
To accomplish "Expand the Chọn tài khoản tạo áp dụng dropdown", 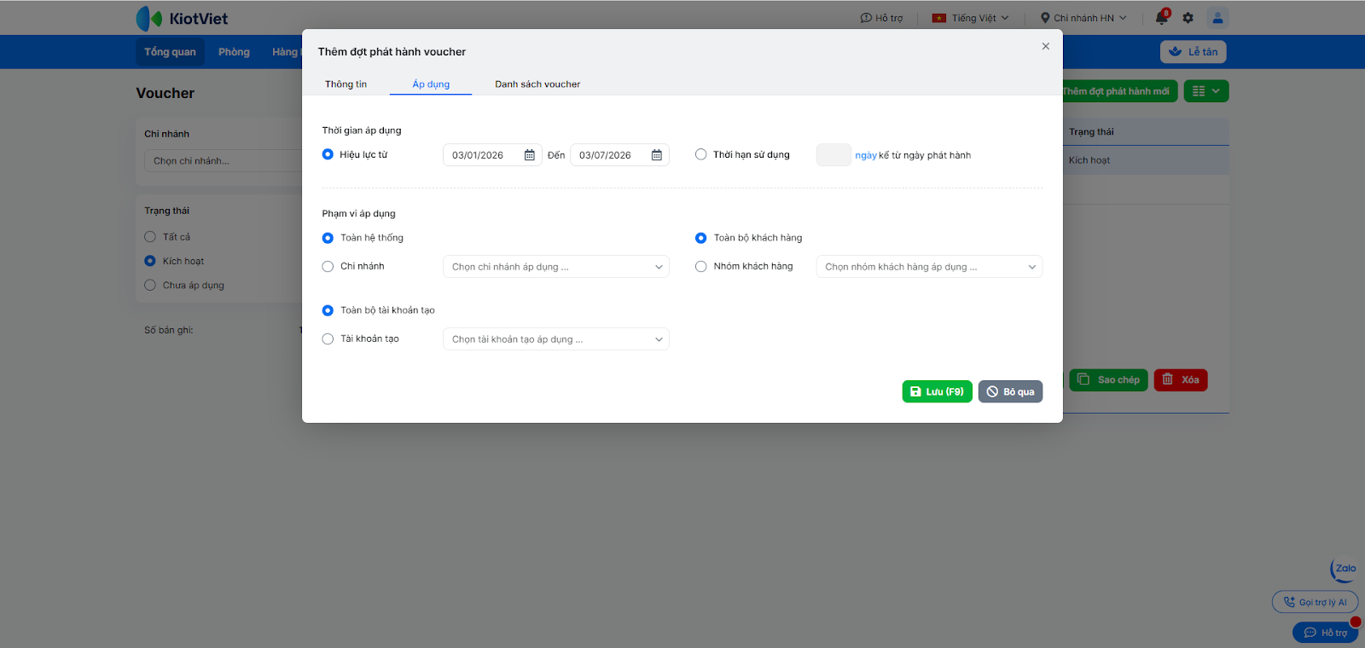I will (x=555, y=339).
